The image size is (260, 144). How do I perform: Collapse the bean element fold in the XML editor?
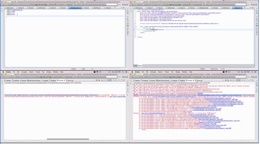click(x=136, y=27)
